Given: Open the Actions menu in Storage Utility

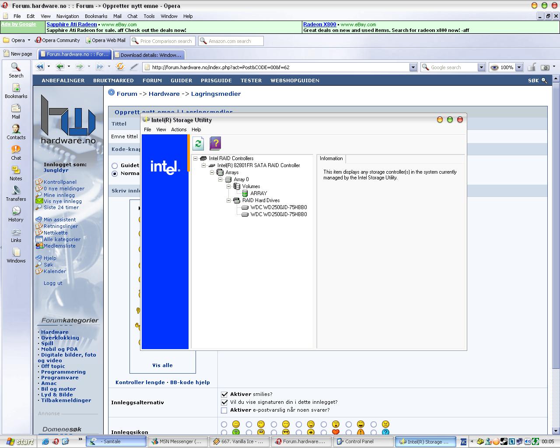Looking at the screenshot, I should (x=178, y=129).
